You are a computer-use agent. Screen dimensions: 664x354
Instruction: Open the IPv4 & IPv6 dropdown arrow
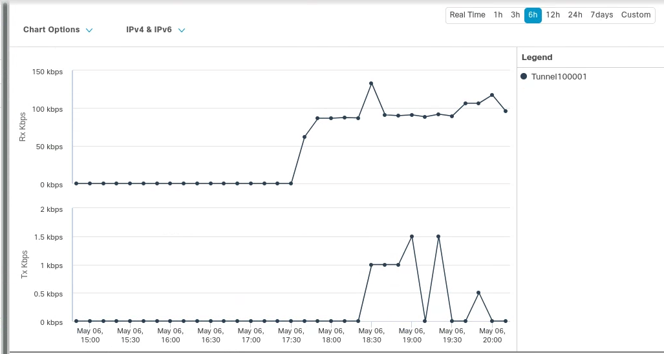[x=182, y=30]
